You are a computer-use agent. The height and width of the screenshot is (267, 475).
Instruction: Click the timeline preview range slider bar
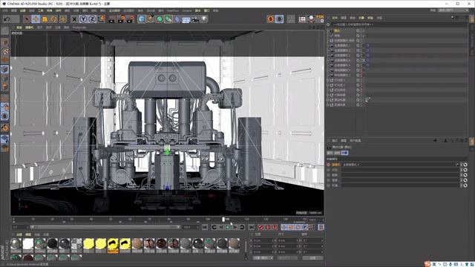pos(105,227)
